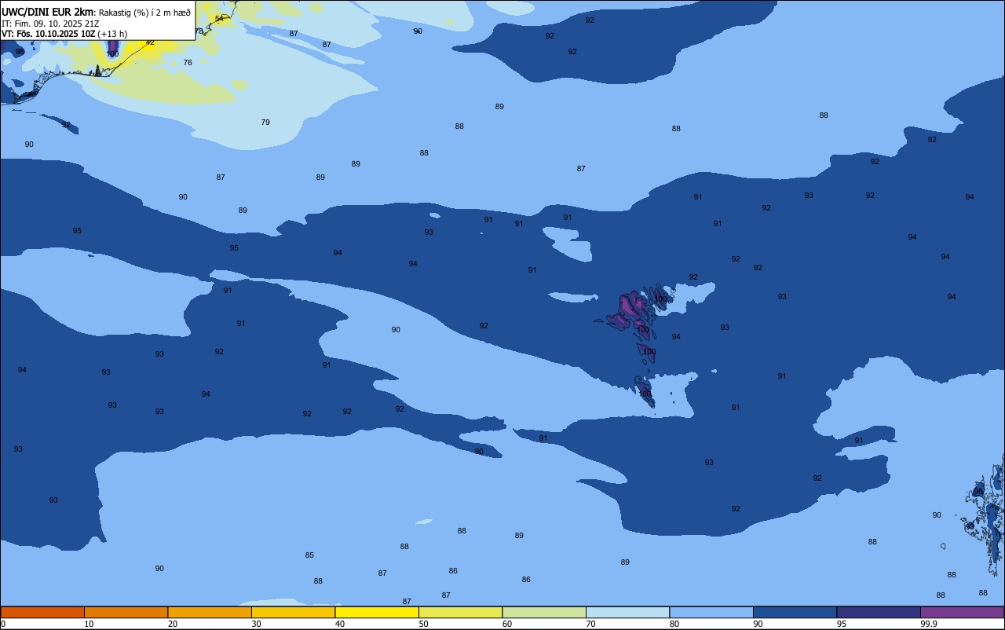Image resolution: width=1005 pixels, height=630 pixels.
Task: Click the 95–99.9 navy legend swatch
Action: (879, 612)
